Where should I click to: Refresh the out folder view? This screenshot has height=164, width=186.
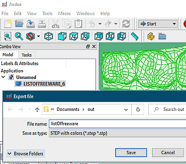tap(138, 110)
